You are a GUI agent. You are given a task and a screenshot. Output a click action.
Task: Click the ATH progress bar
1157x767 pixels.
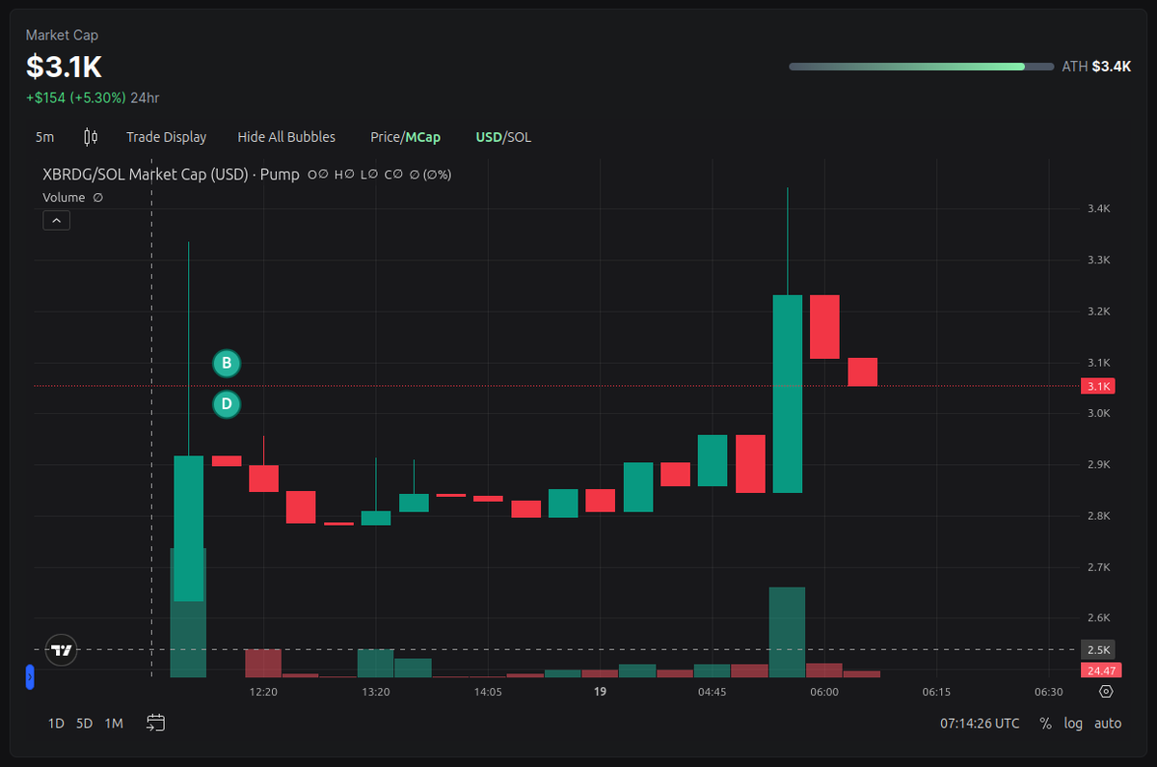tap(921, 67)
